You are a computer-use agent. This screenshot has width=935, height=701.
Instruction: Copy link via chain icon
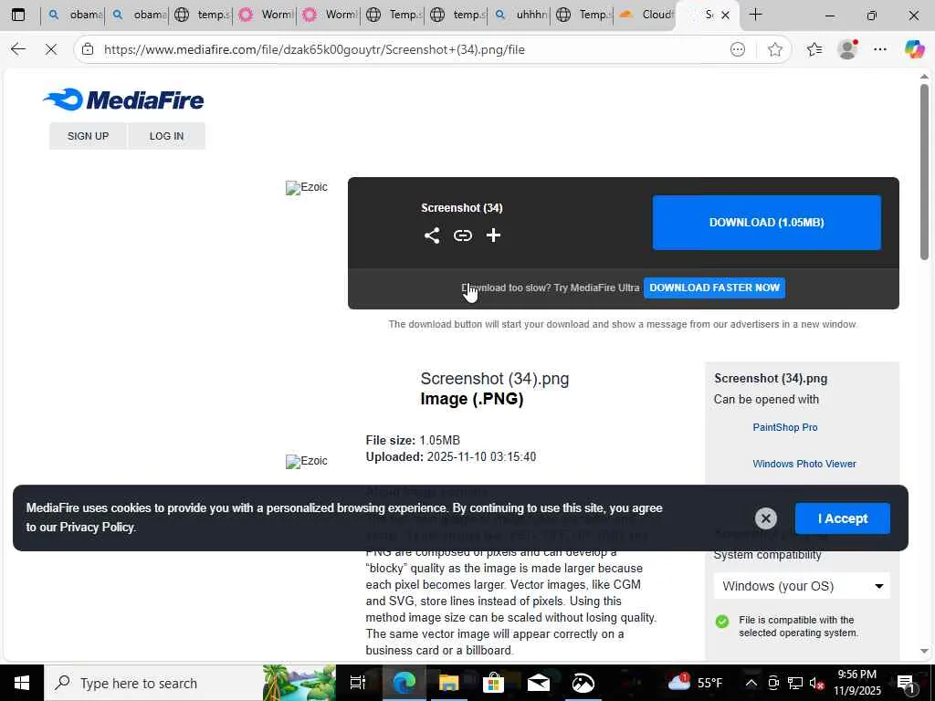pos(463,235)
